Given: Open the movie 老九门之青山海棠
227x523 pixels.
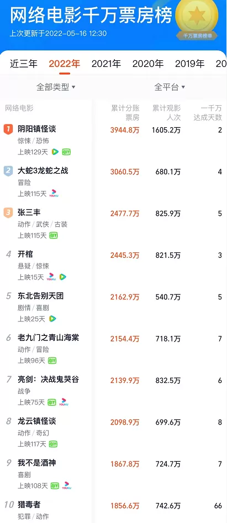Looking at the screenshot, I should tap(48, 338).
